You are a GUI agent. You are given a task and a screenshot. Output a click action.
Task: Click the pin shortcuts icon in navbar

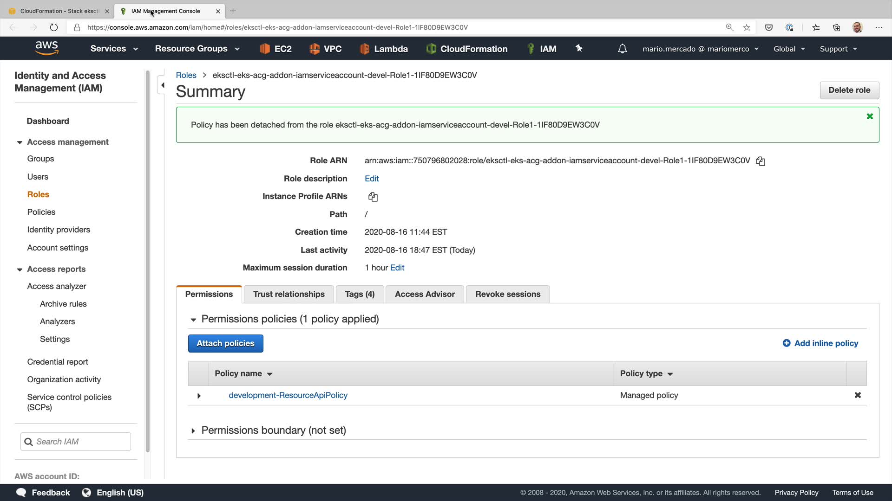pos(579,48)
